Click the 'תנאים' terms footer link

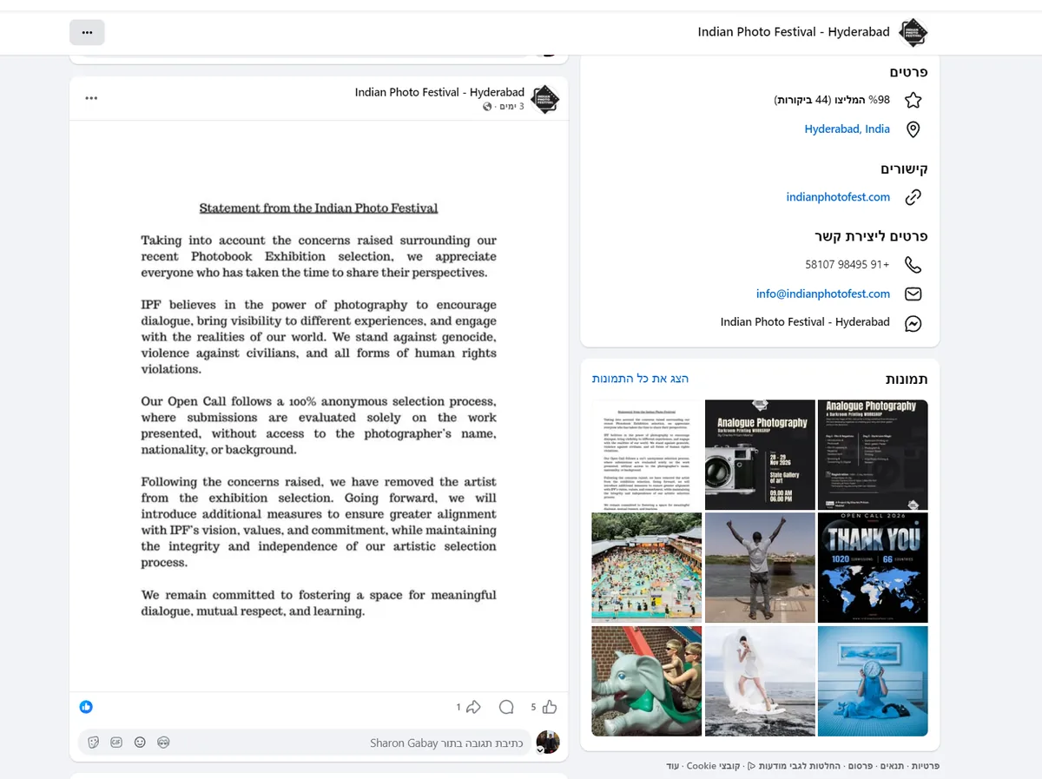click(891, 766)
